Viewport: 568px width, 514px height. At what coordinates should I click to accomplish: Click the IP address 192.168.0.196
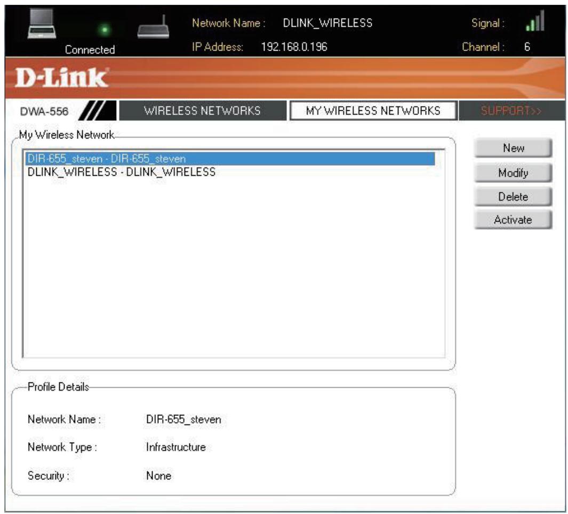click(294, 47)
